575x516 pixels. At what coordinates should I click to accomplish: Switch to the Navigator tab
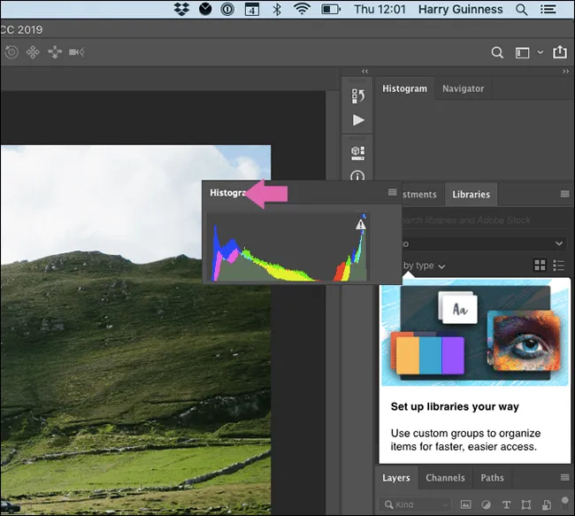point(463,89)
